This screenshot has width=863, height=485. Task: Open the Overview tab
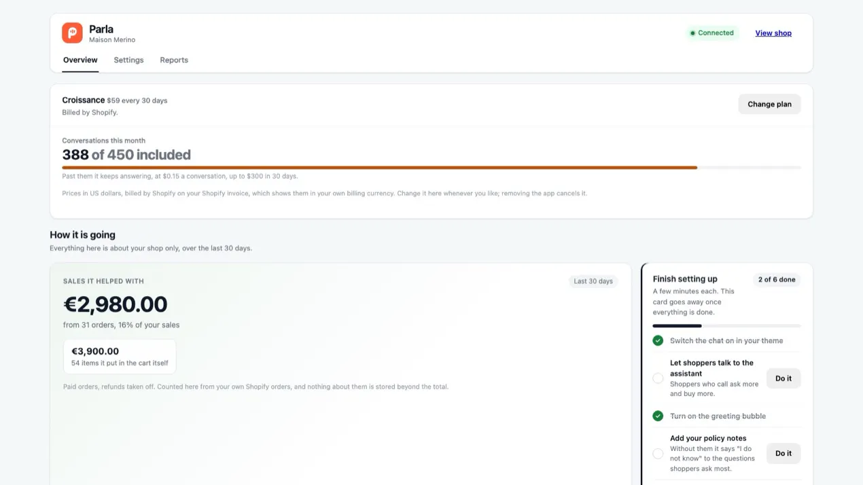point(80,60)
